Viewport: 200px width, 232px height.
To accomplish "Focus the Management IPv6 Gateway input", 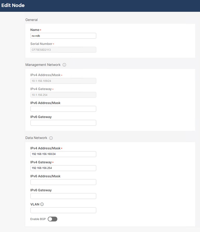I will 63,123.
